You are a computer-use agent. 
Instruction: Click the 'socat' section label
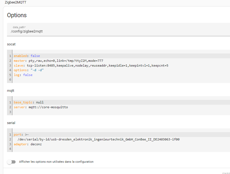(x=11, y=44)
